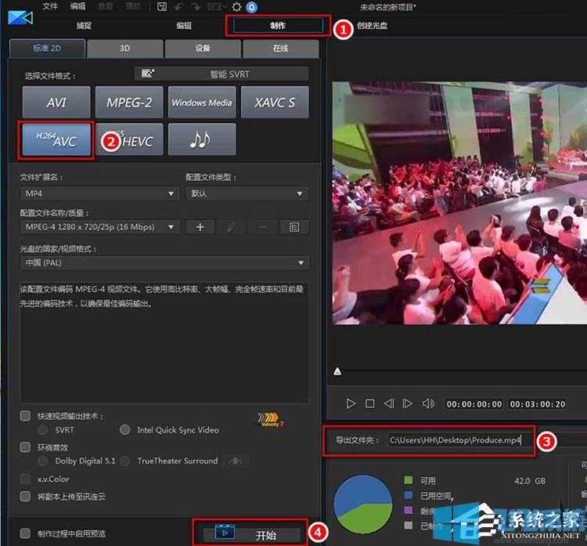The image size is (587, 546).
Task: Step to next frame
Action: click(x=407, y=403)
